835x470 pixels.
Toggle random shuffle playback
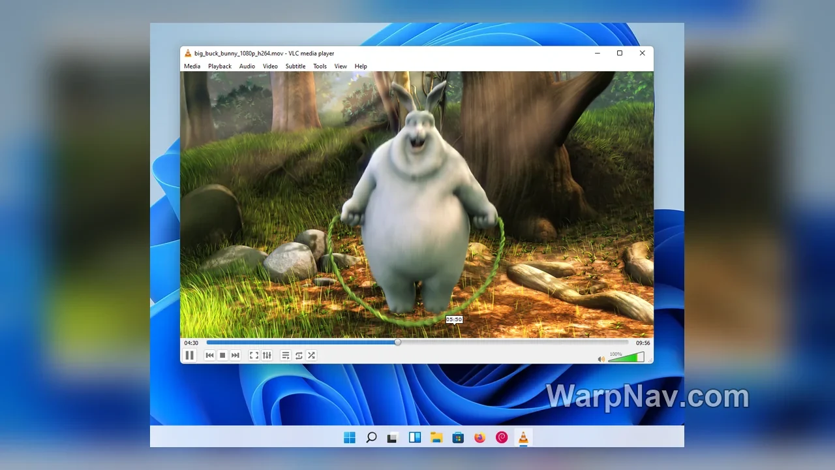click(311, 355)
